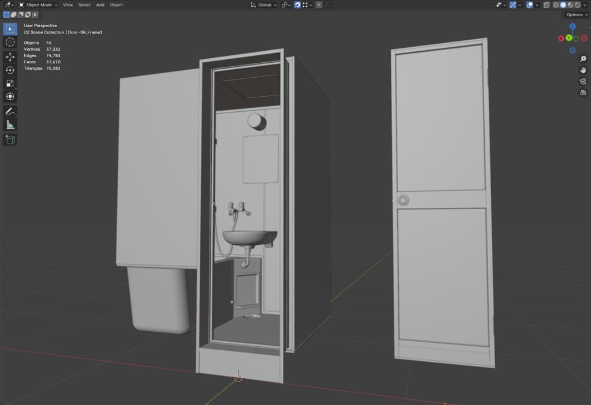Pick the Transform tool

point(10,96)
